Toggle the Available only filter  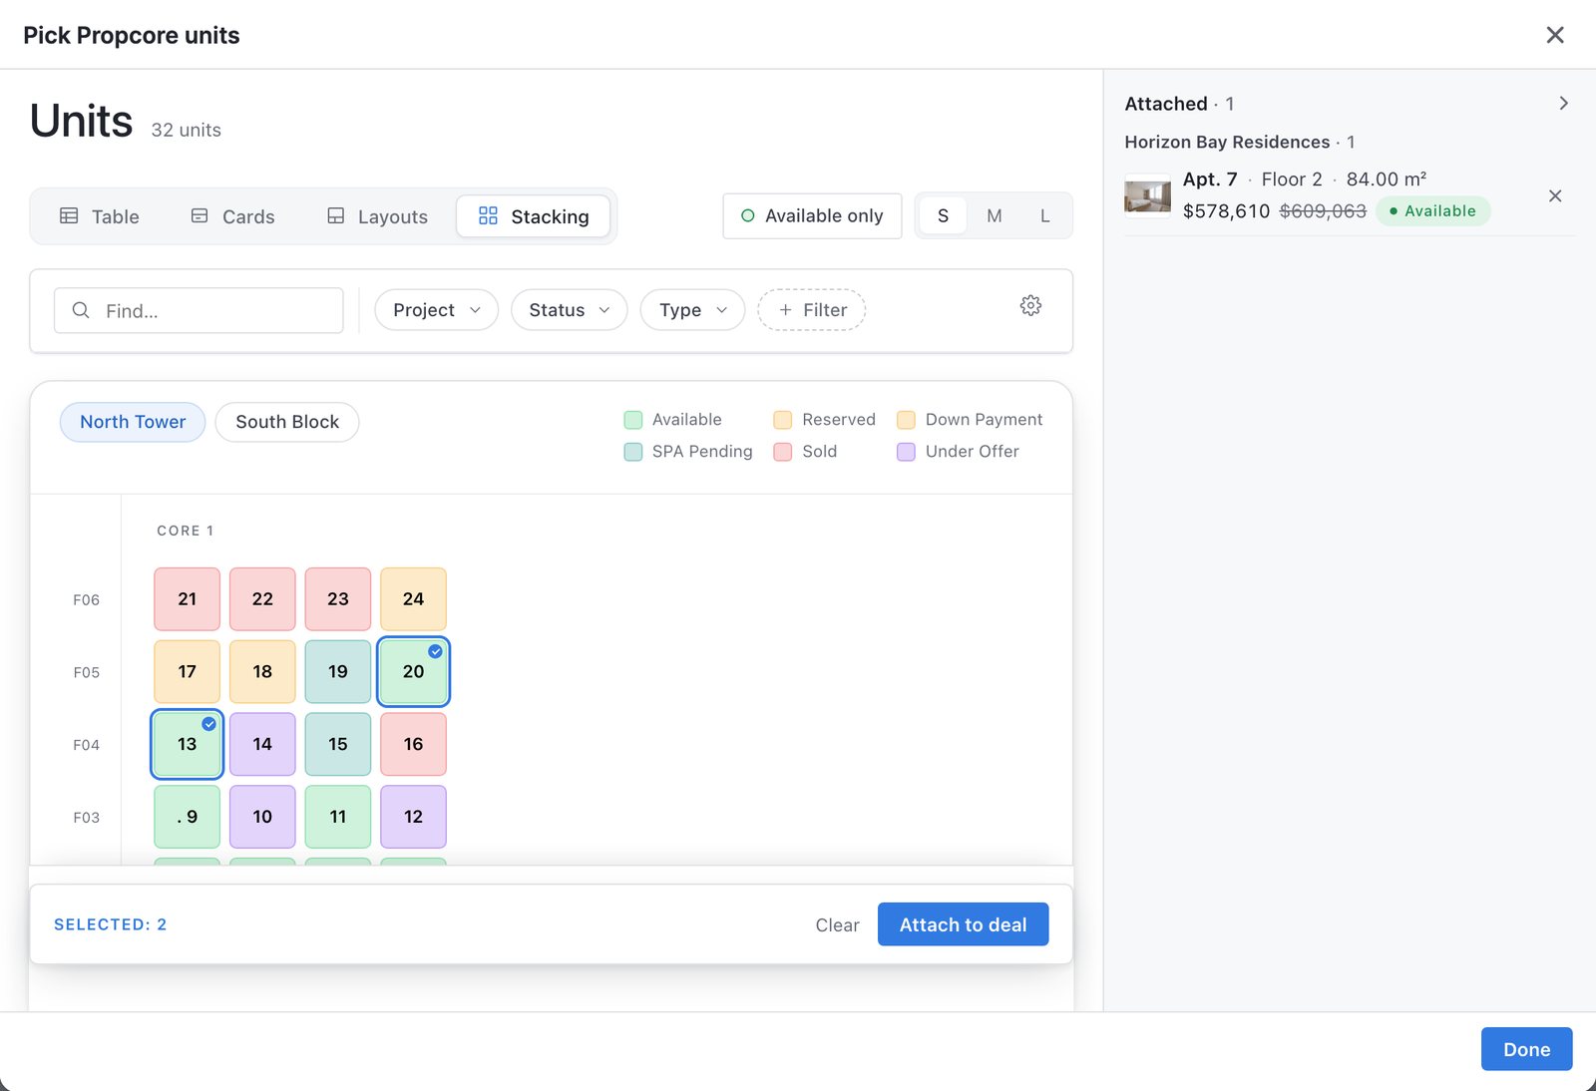(812, 215)
